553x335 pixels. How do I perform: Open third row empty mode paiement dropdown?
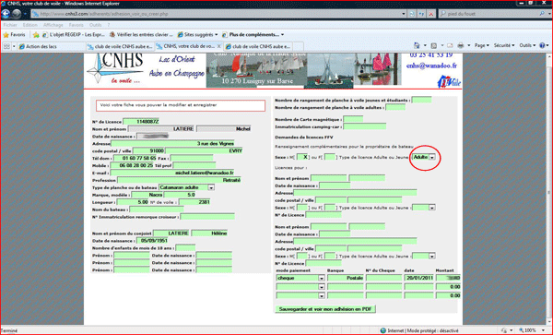click(300, 295)
